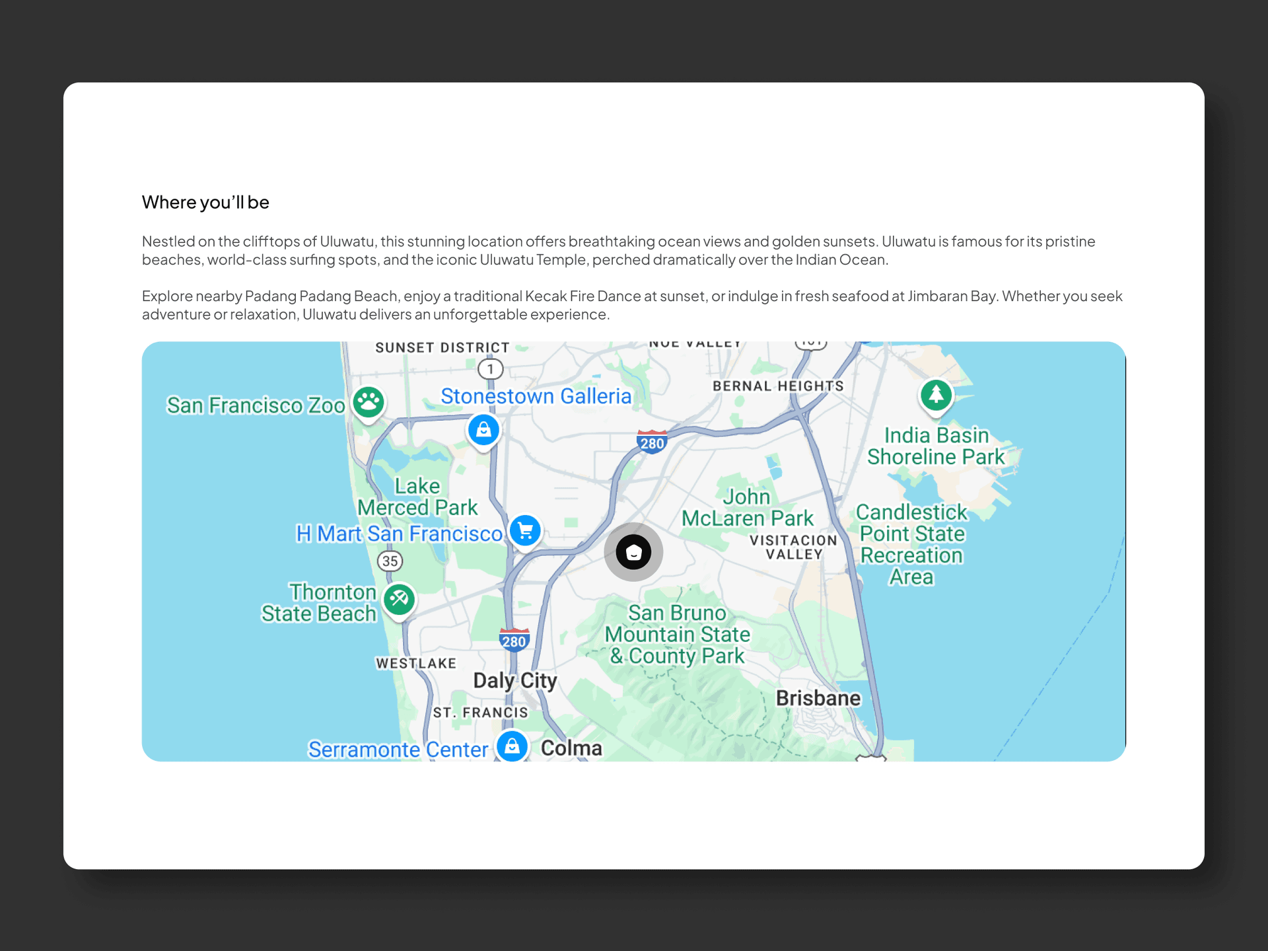This screenshot has height=951, width=1268.
Task: Click Candlestick Point State Recreation Area label
Action: click(912, 544)
